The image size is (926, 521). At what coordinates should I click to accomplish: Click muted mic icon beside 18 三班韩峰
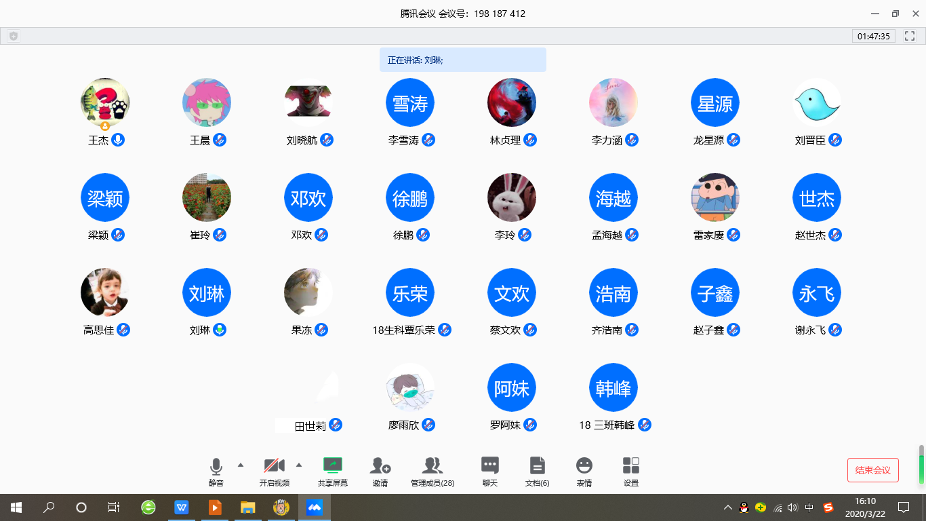[x=645, y=425]
